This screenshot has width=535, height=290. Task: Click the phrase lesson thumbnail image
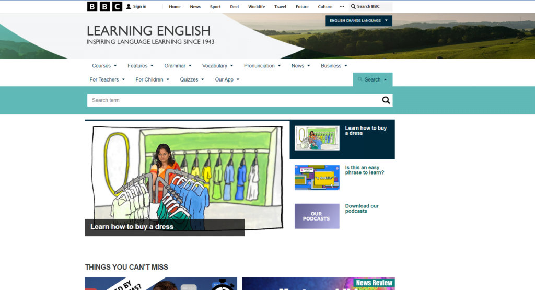coord(317,178)
